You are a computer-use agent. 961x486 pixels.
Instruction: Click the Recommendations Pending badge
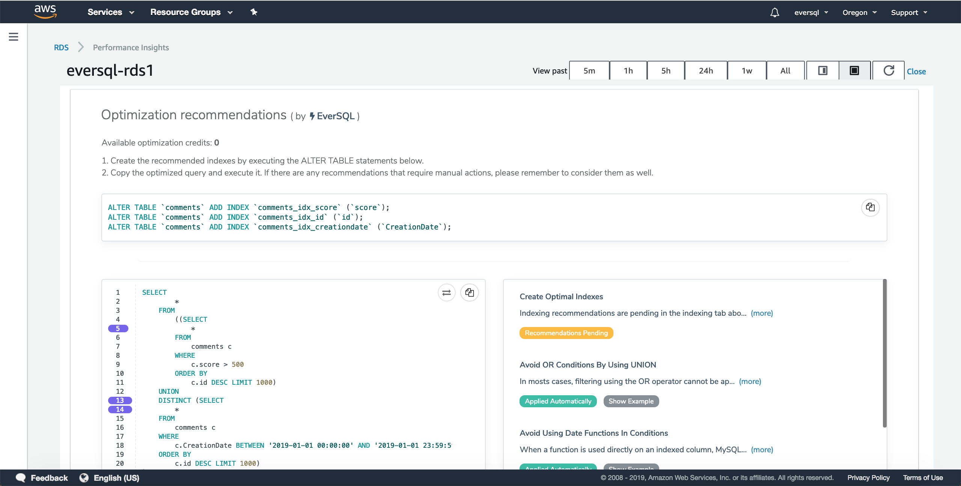tap(566, 333)
